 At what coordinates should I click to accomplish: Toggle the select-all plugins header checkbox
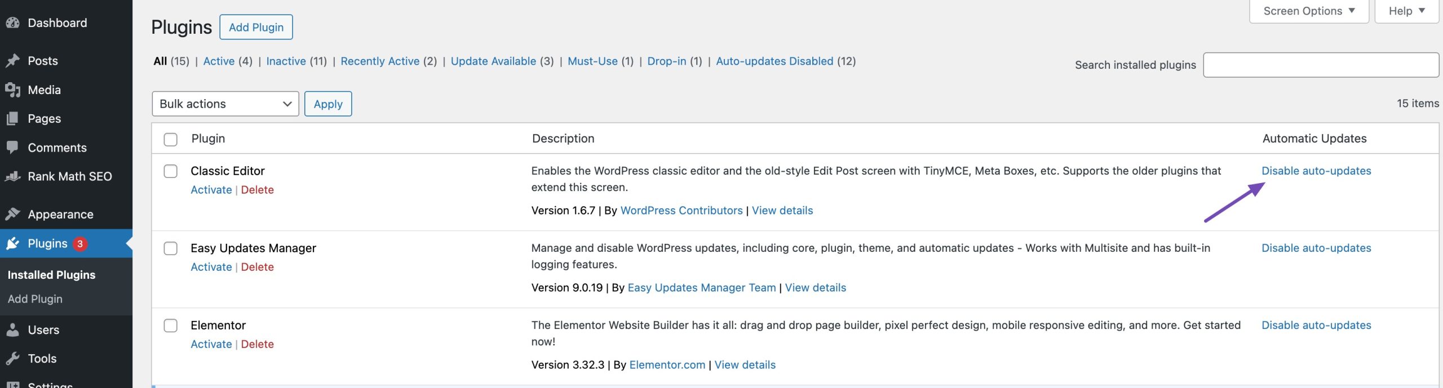(170, 139)
